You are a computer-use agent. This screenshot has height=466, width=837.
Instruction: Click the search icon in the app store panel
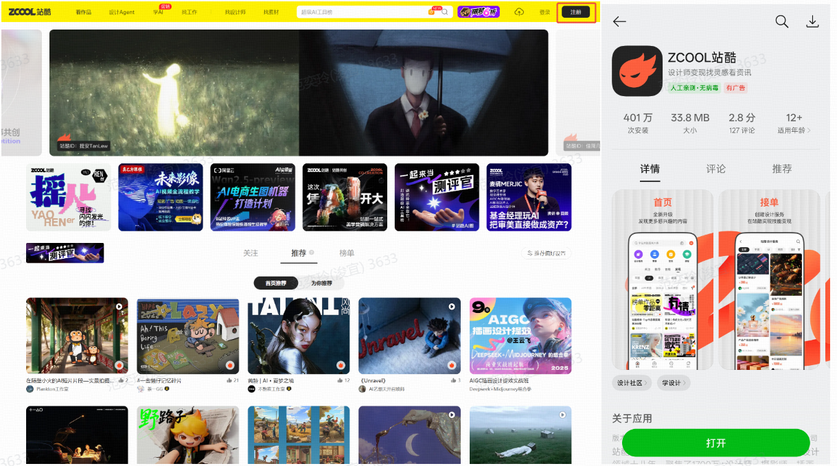point(781,22)
